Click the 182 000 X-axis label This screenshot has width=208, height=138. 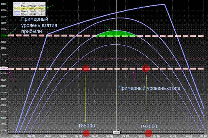tap(63, 136)
